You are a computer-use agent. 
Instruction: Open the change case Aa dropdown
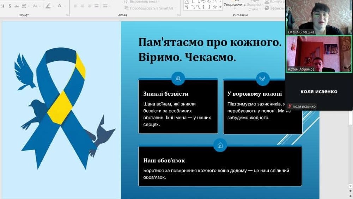coord(36,6)
